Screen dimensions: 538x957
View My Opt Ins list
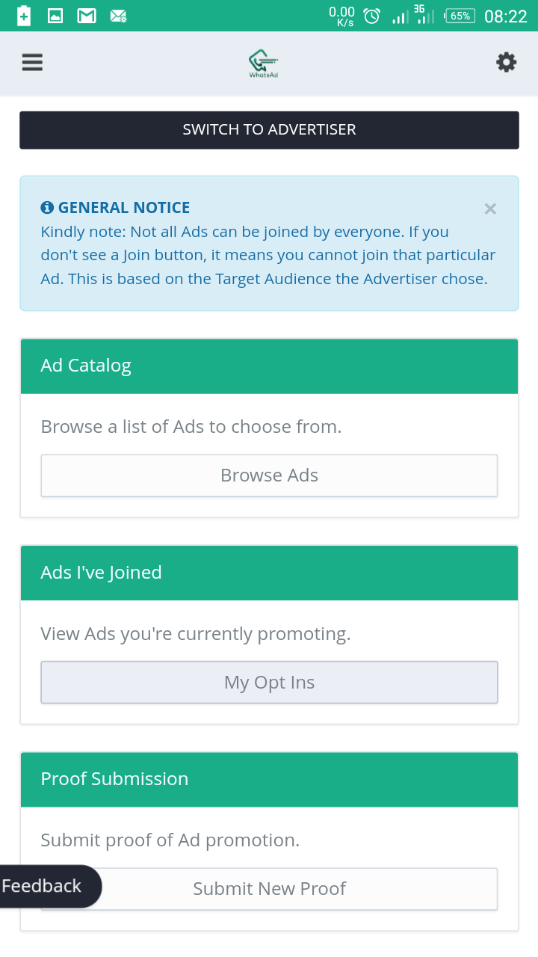tap(269, 683)
